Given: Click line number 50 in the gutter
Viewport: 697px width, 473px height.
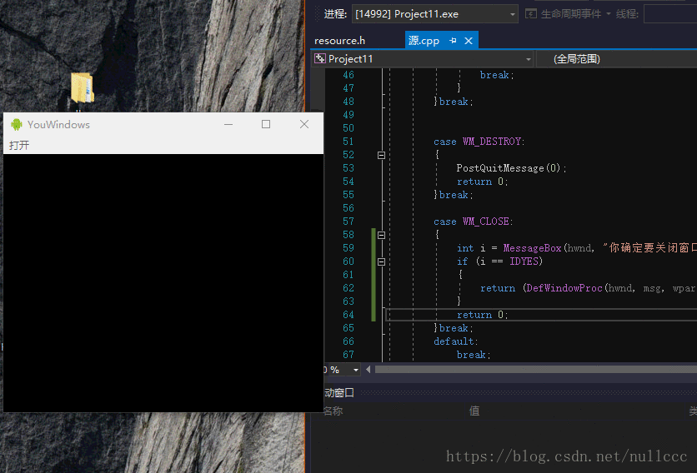Looking at the screenshot, I should click(348, 128).
